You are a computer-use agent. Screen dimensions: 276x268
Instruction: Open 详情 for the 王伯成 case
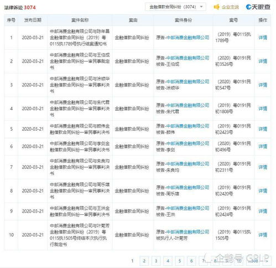click(263, 61)
